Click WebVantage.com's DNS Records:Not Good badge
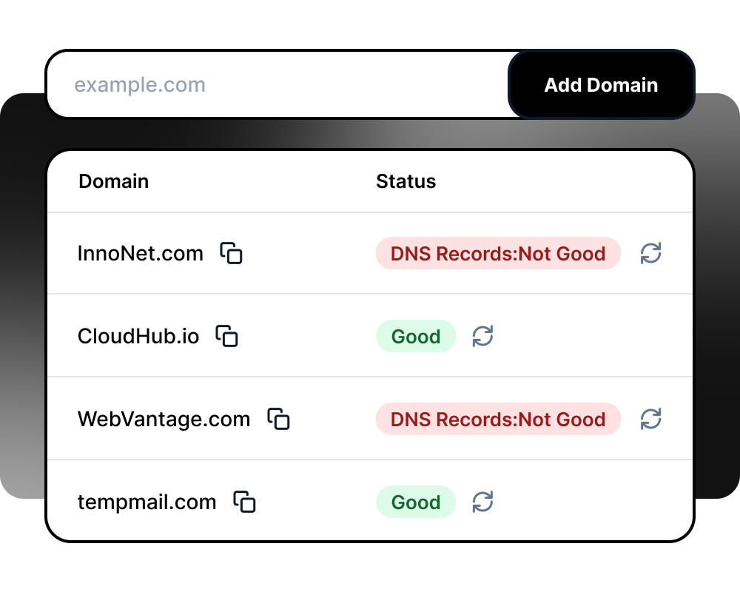The height and width of the screenshot is (592, 740). tap(498, 419)
